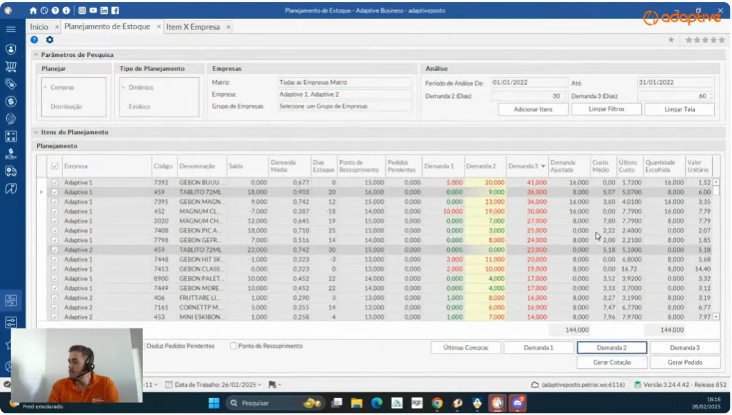Click the Limpar Filtros button
The image size is (732, 415).
pyautogui.click(x=606, y=109)
